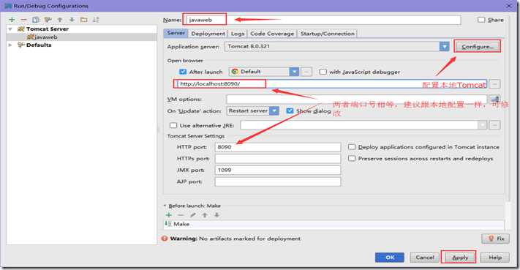Switch to the Deployment tab

(208, 34)
